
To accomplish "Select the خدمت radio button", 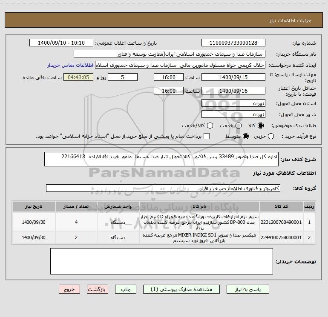I will pyautogui.click(x=239, y=126).
